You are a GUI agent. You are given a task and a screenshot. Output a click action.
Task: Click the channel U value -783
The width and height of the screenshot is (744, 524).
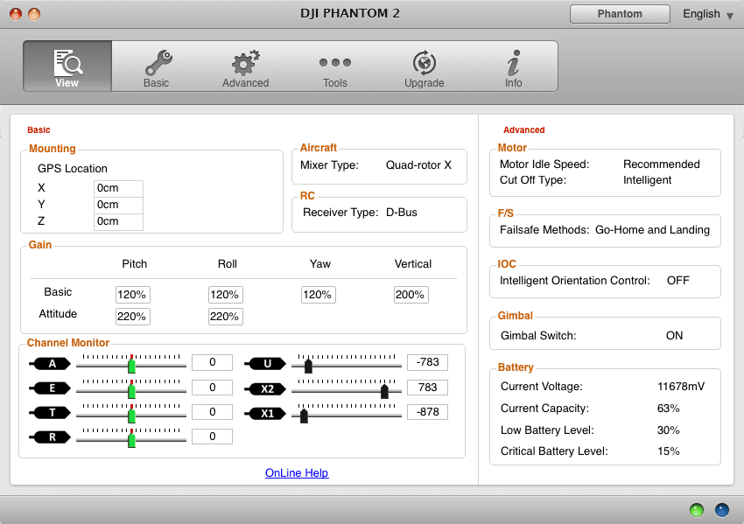pyautogui.click(x=427, y=362)
